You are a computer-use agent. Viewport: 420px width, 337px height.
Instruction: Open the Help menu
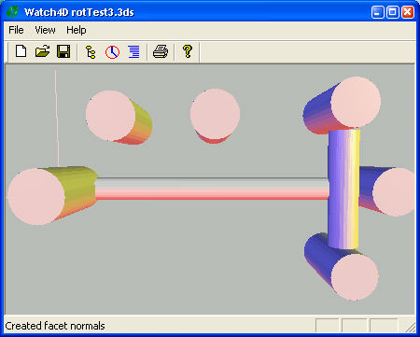point(77,30)
